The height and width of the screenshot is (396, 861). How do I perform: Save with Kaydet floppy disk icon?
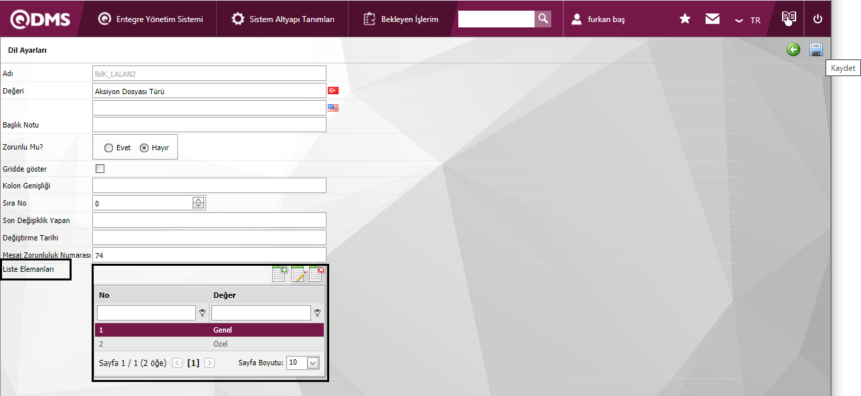[x=816, y=49]
